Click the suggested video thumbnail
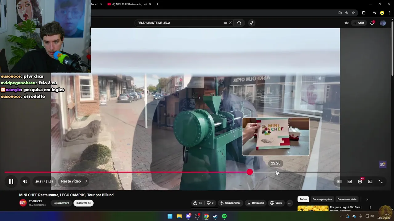 [313, 208]
